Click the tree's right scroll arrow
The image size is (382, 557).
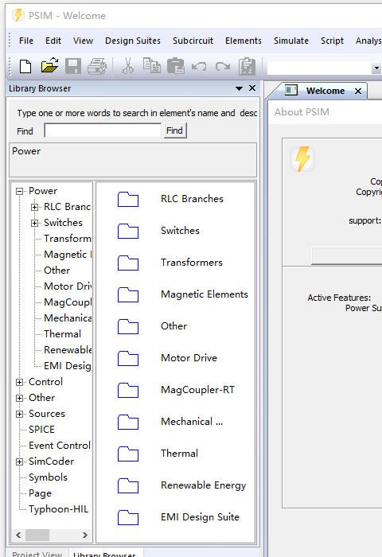tap(84, 535)
